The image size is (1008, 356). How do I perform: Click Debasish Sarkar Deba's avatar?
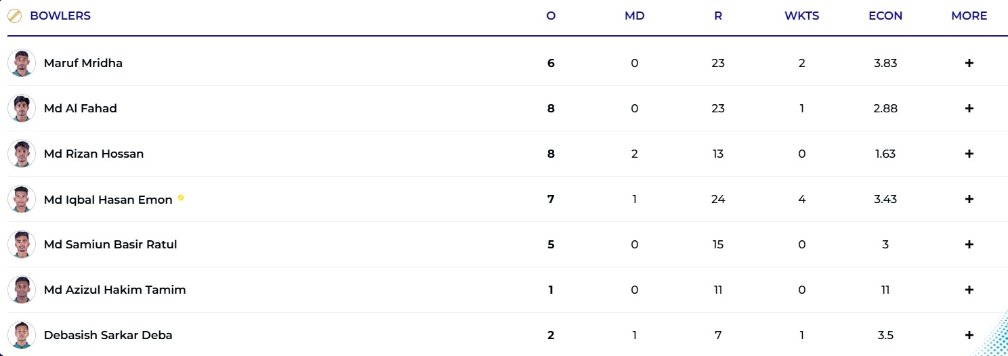(22, 335)
